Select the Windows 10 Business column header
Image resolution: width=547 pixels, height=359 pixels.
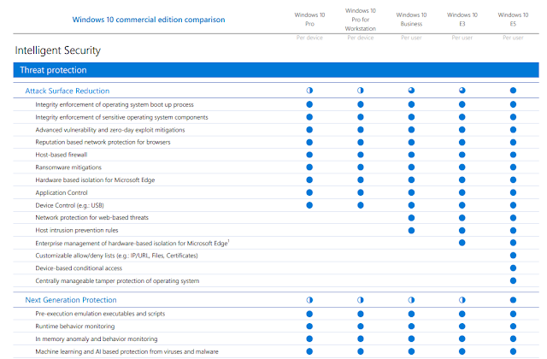tap(411, 20)
